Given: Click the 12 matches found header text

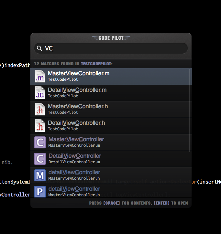Looking at the screenshot, I should pyautogui.click(x=73, y=64).
